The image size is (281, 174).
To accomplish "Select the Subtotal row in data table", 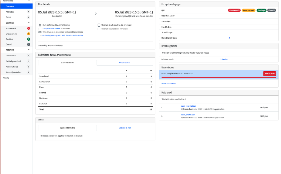I will [96, 104].
